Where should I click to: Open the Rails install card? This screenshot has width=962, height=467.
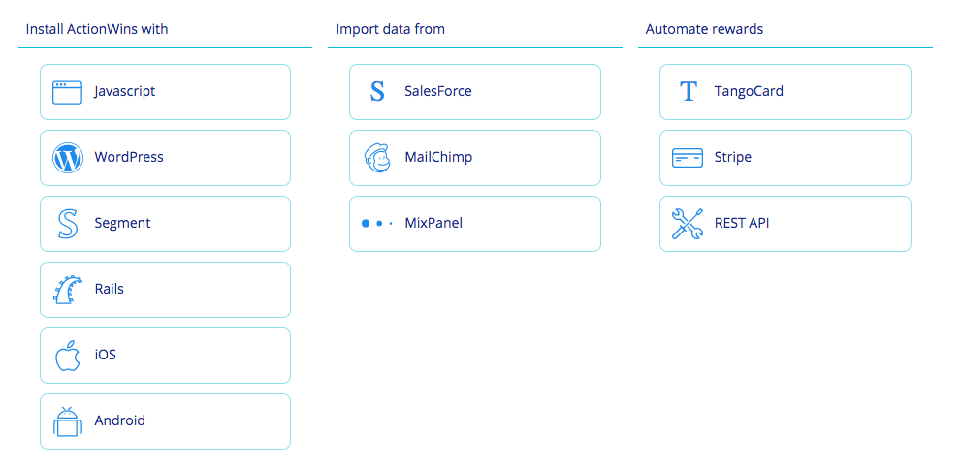165,290
